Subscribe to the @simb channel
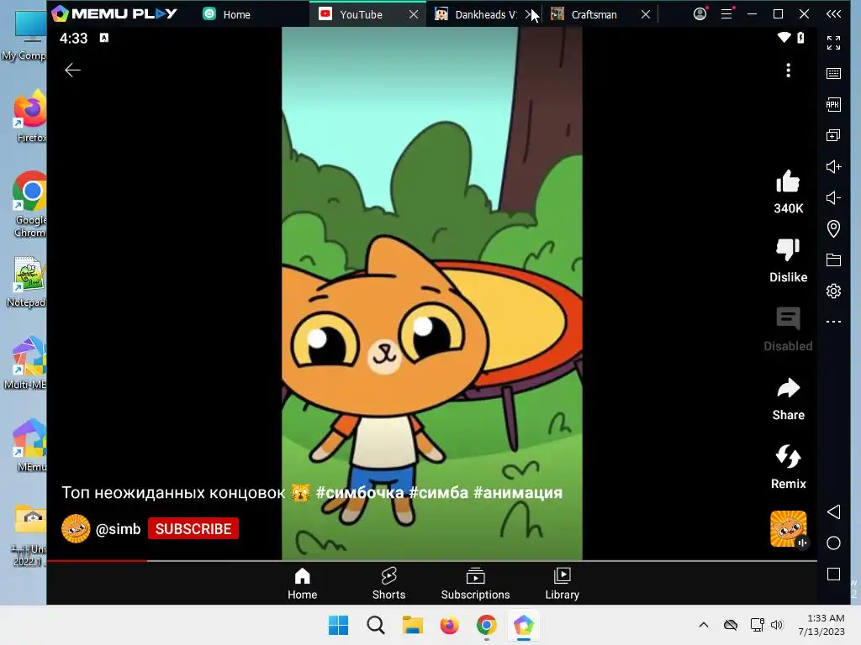Screen dimensions: 861x645 pos(193,529)
